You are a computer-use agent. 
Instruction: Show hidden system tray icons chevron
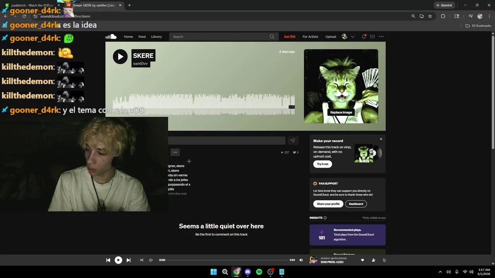440,272
